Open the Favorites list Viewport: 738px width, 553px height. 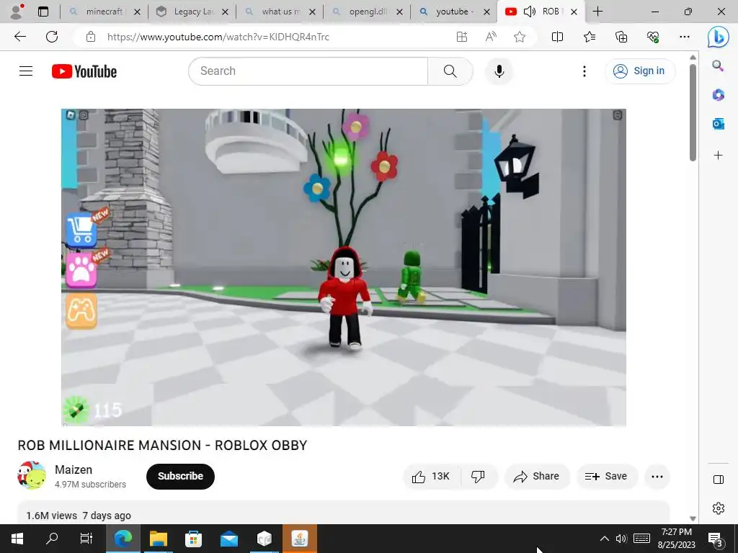[x=590, y=37]
